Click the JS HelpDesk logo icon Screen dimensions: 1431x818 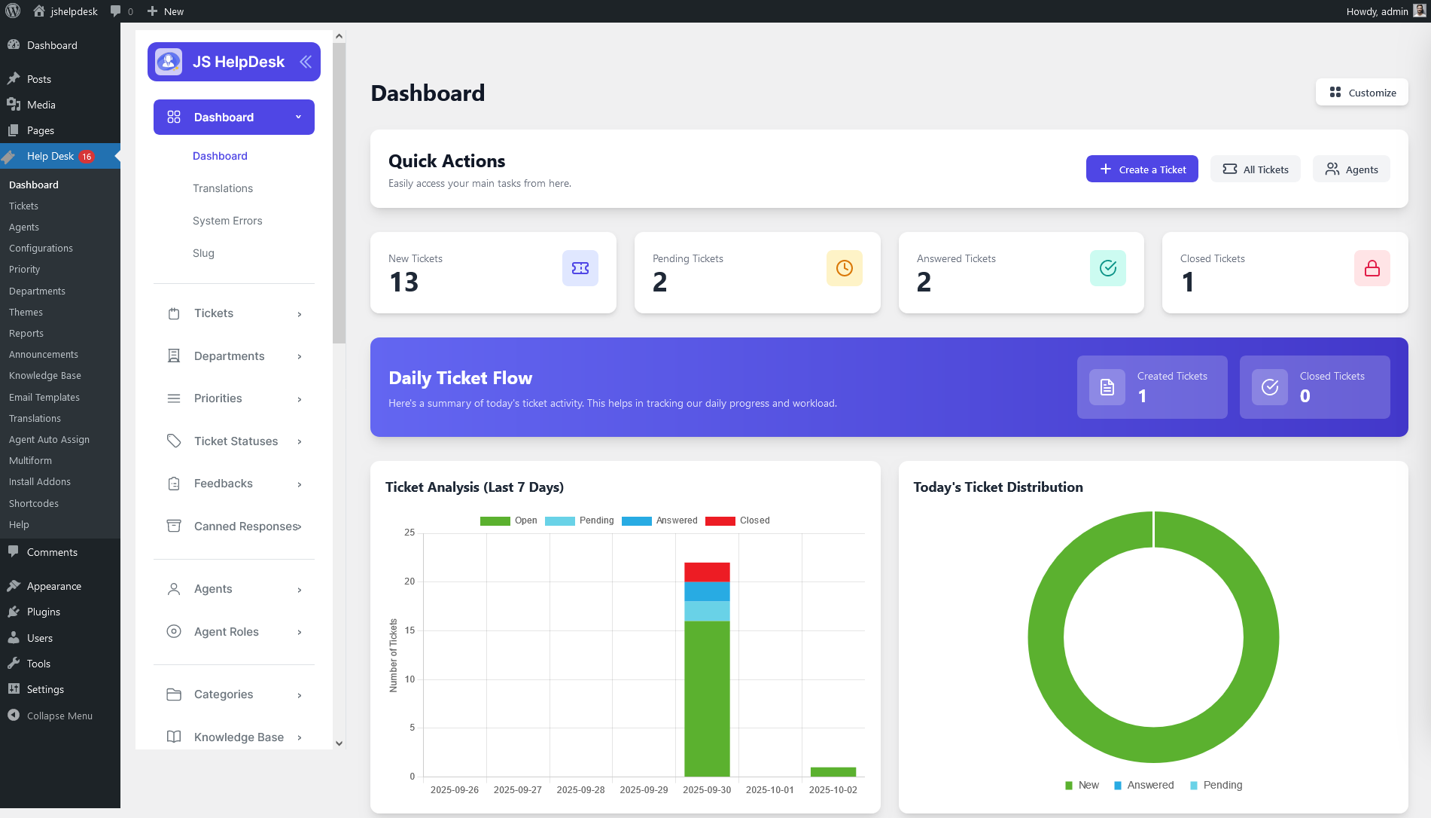coord(169,62)
